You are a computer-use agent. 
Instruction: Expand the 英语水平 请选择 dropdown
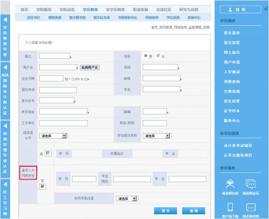point(53,136)
